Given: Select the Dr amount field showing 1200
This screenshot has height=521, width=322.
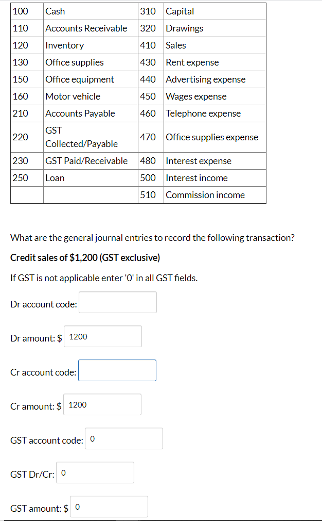Looking at the screenshot, I should [102, 336].
